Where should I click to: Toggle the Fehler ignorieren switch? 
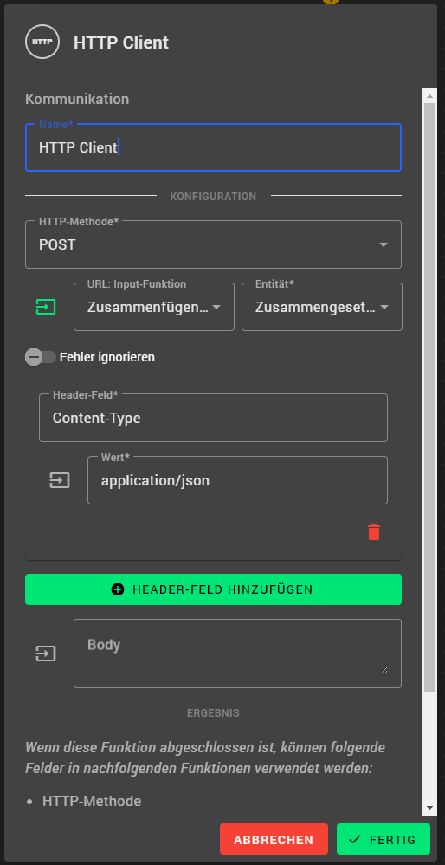(x=41, y=357)
